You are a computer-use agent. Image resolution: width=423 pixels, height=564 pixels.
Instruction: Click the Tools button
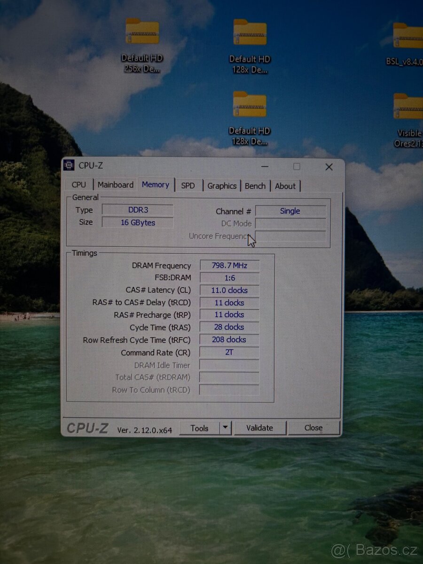coord(200,428)
